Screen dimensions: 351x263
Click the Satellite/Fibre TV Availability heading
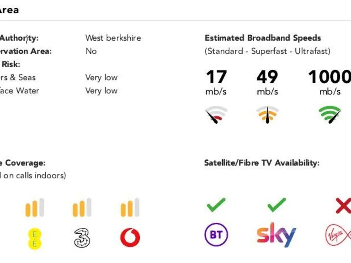261,163
